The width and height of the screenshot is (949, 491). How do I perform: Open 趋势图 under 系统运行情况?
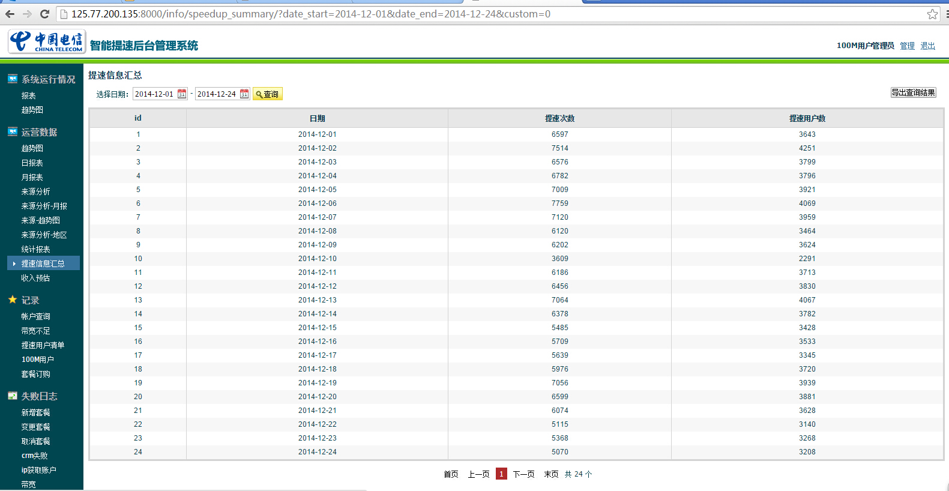click(32, 110)
